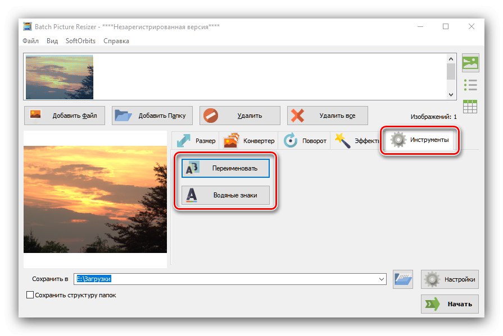Enable Сохранить структуру папок checkbox

pos(30,294)
